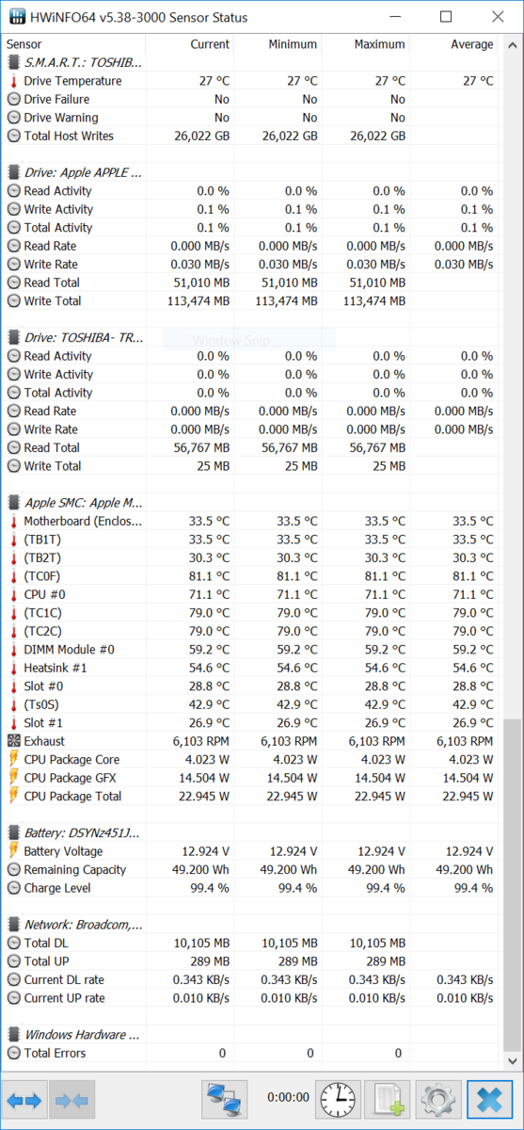Click the clock reset timer icon
This screenshot has width=524, height=1130.
click(337, 1099)
